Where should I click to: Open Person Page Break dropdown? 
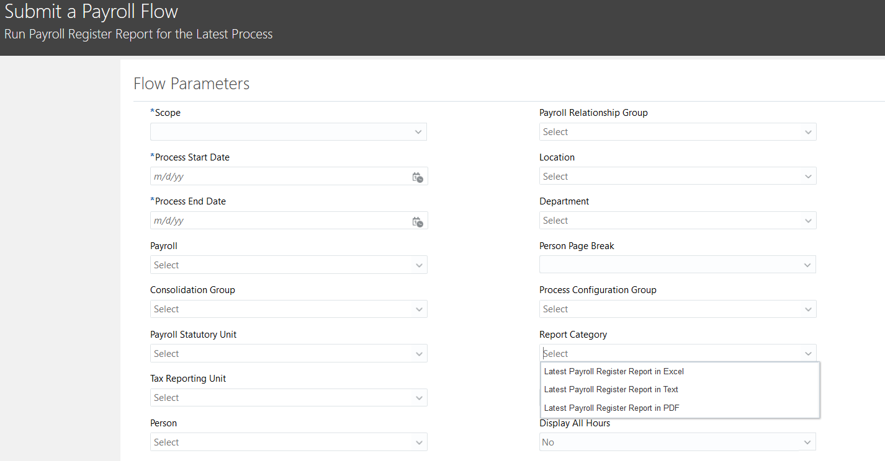click(807, 265)
